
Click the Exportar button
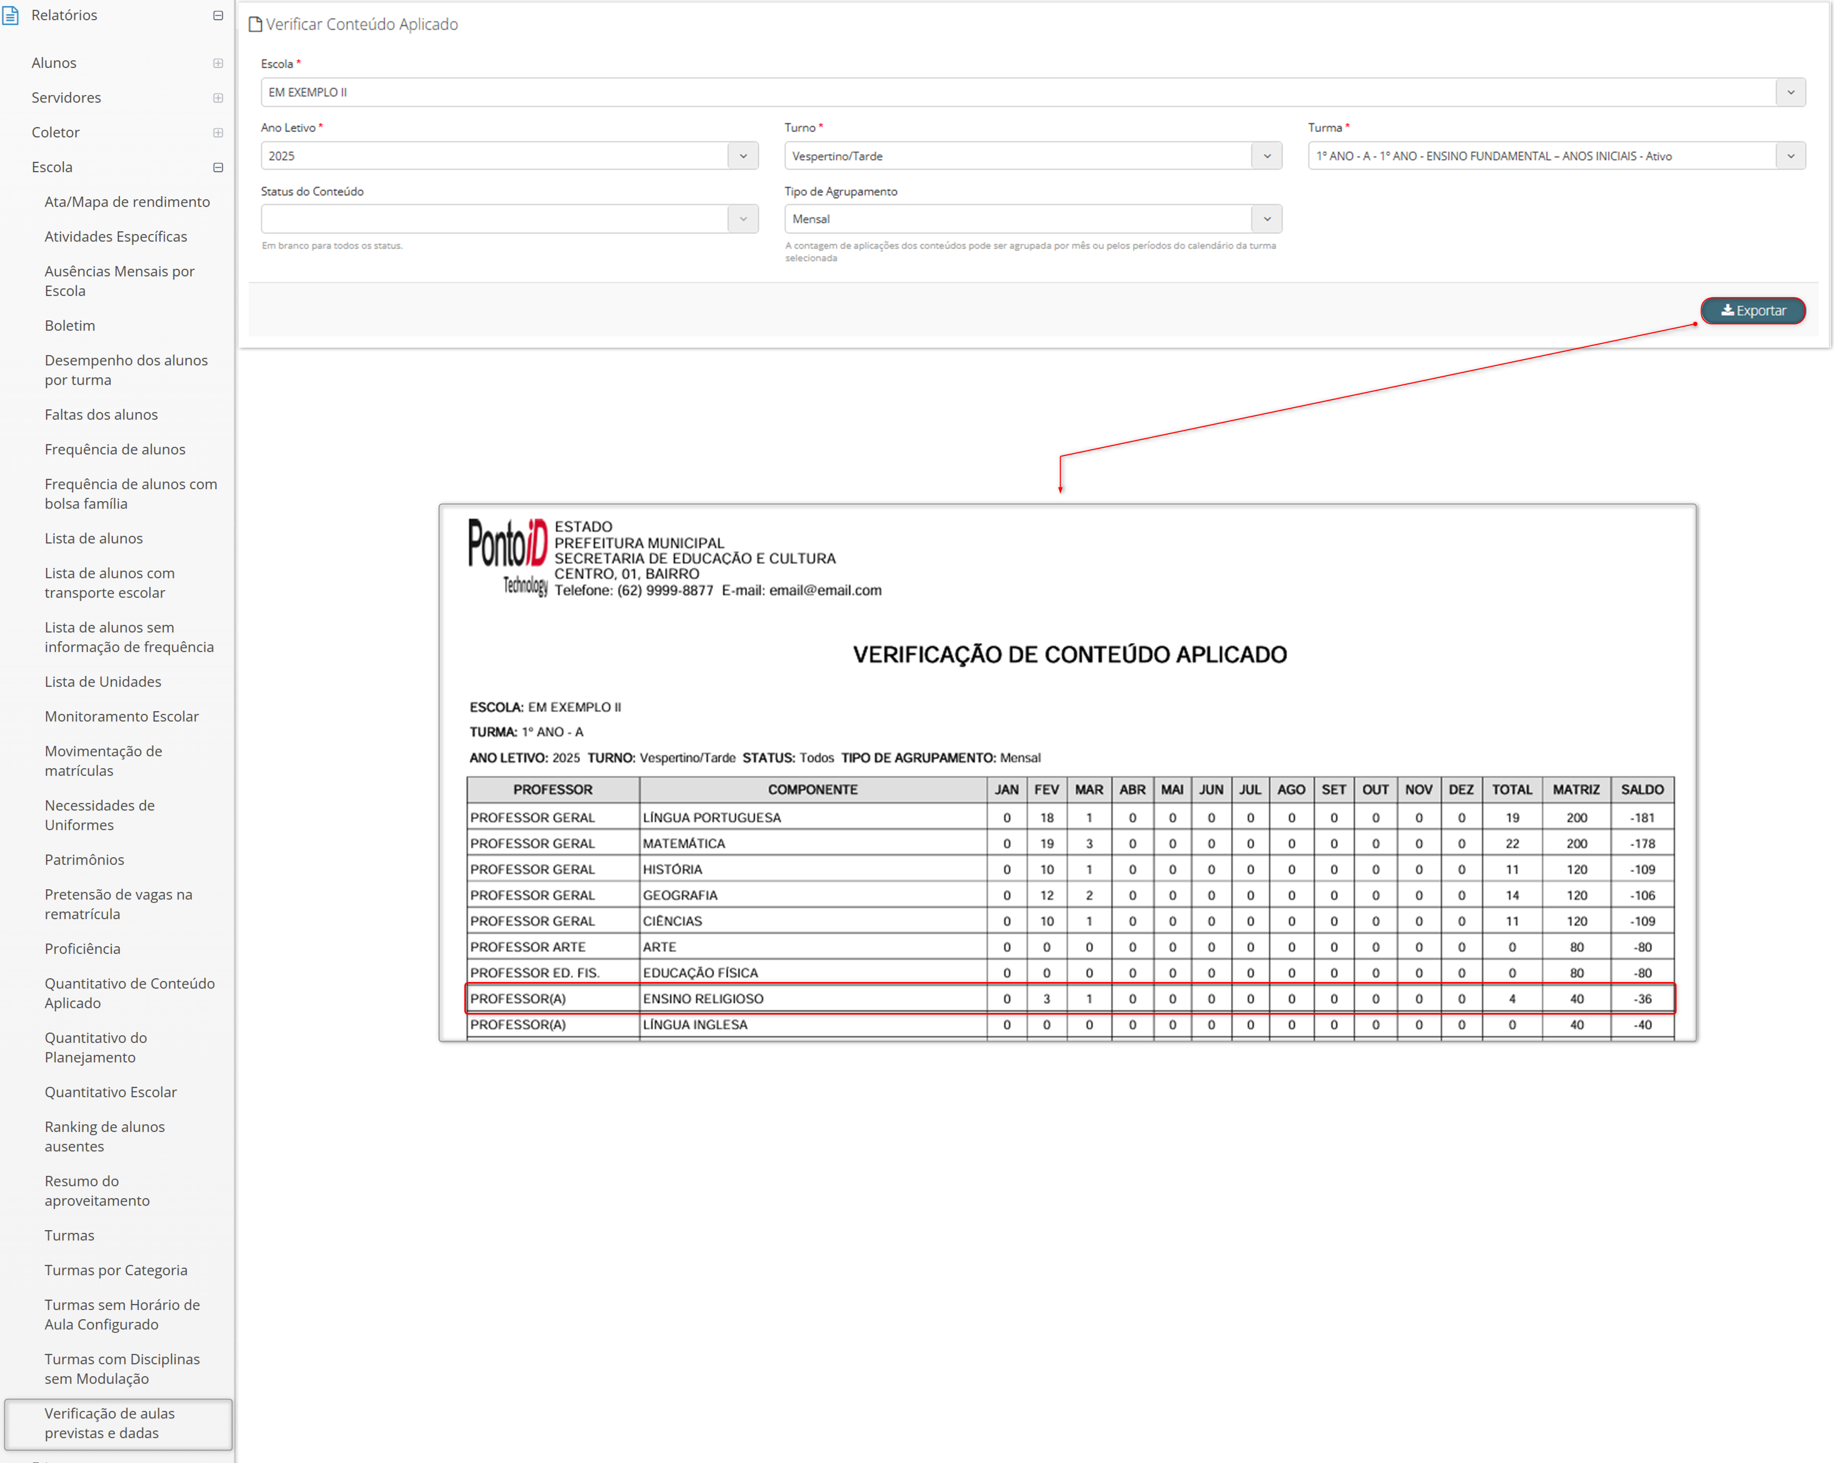1753,311
